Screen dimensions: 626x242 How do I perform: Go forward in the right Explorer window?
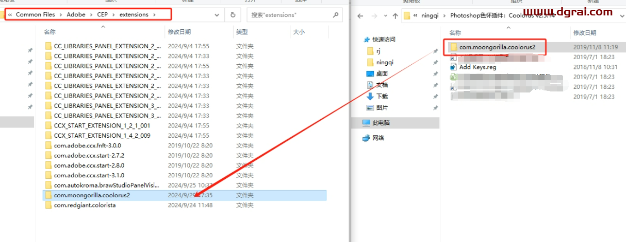pos(374,15)
